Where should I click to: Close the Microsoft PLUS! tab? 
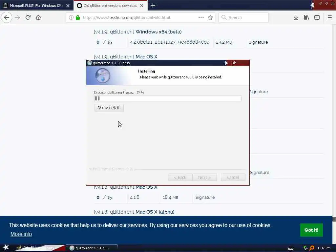tap(68, 6)
